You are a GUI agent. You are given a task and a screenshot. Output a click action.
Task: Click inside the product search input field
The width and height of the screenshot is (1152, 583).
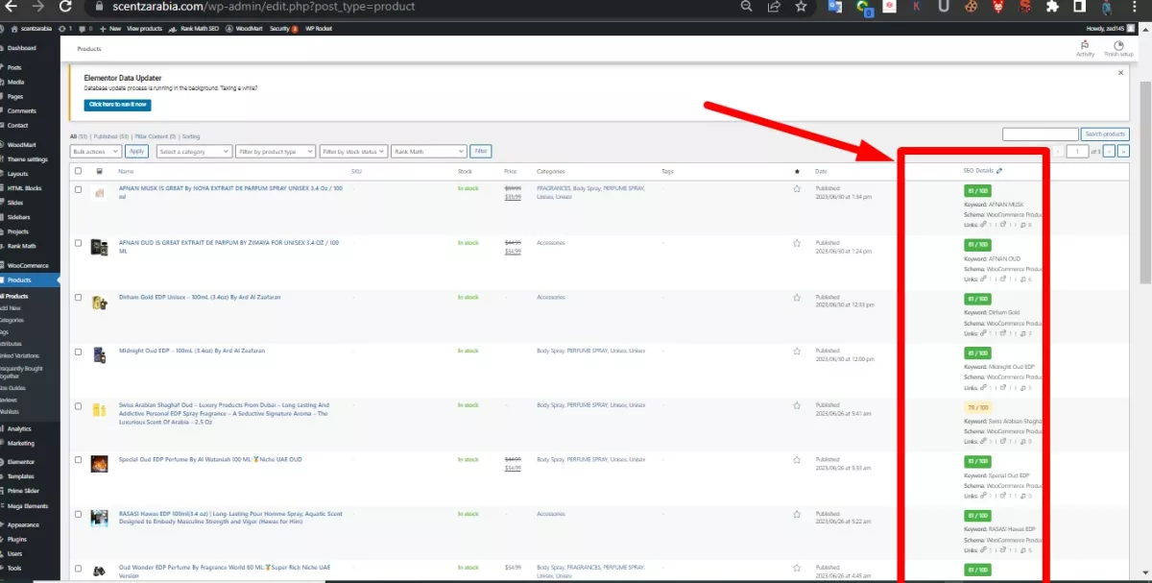pos(1039,134)
